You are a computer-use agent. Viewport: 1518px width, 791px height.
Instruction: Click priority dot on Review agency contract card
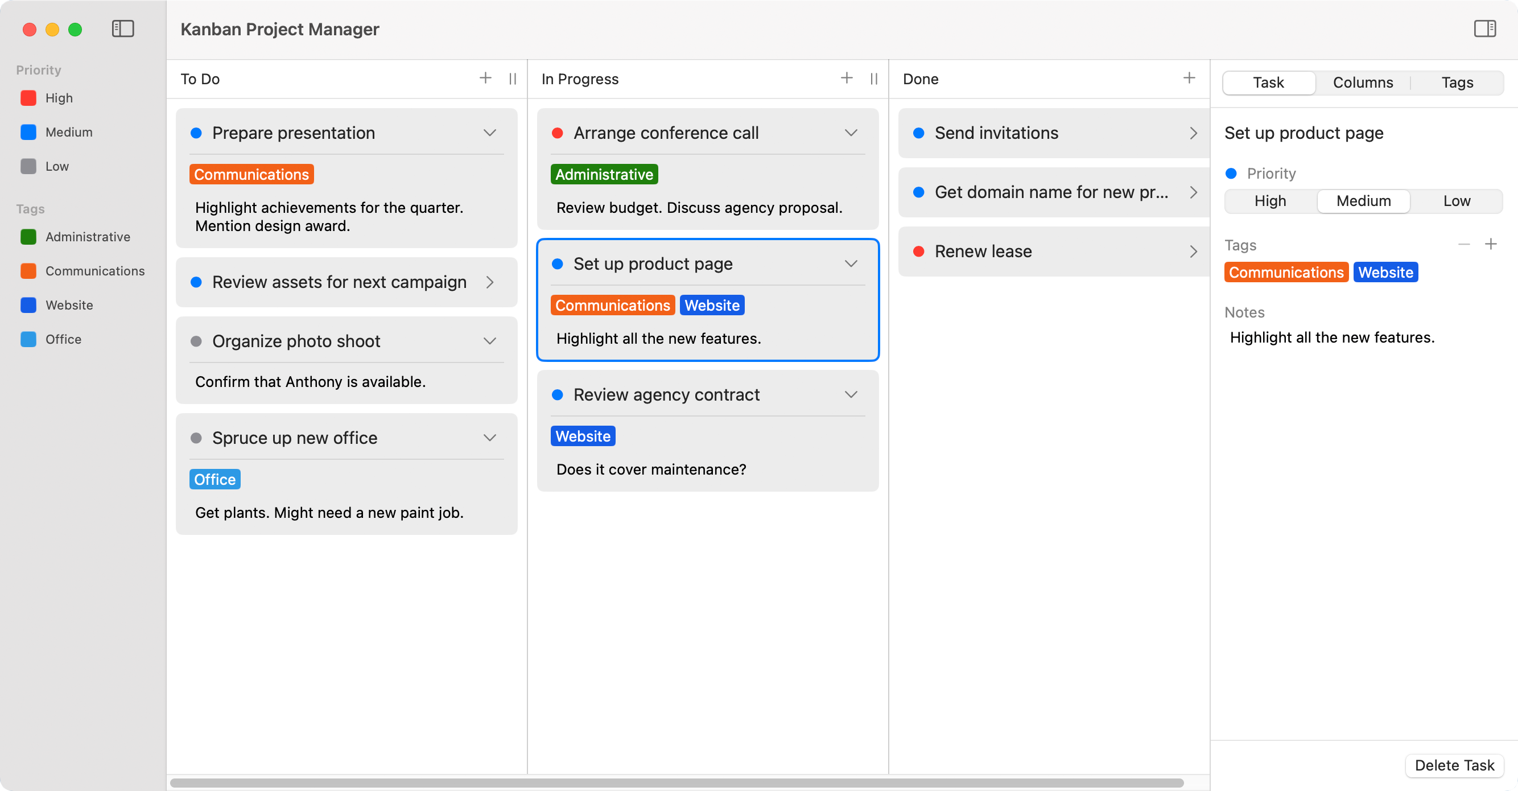(x=557, y=395)
